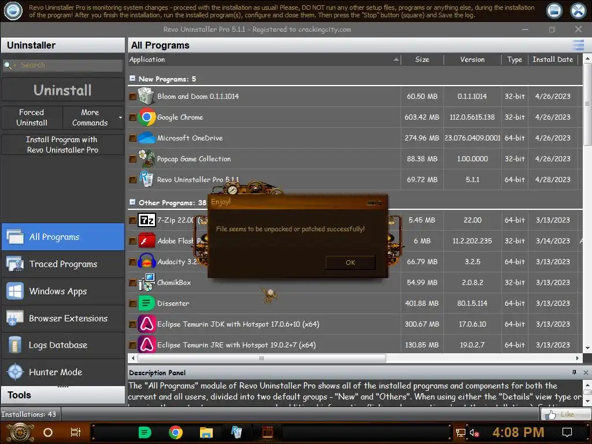This screenshot has width=592, height=444.
Task: Click the cancel monitoring X icon
Action: (x=578, y=11)
